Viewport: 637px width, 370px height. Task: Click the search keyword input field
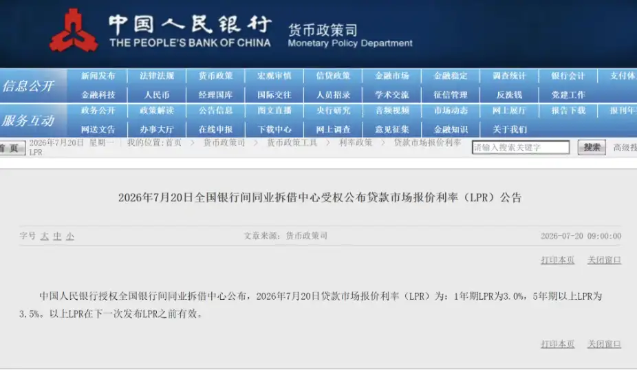click(521, 147)
